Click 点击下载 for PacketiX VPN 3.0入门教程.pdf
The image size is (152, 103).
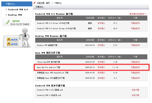(x=135, y=90)
